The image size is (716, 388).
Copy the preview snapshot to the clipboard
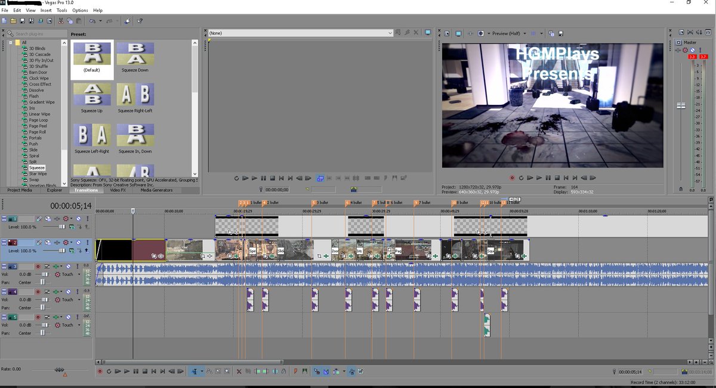[x=551, y=33]
